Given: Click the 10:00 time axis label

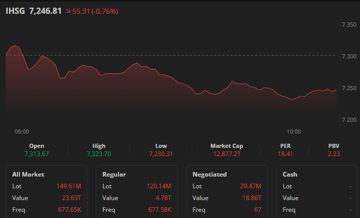Looking at the screenshot, I should click(294, 132).
